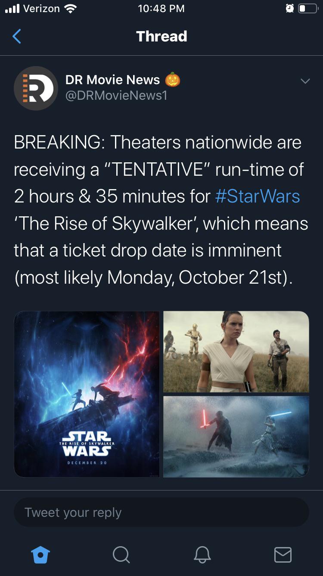Open the lightsaber duel ocean image
Viewport: 323px width, 576px height.
coord(236,437)
